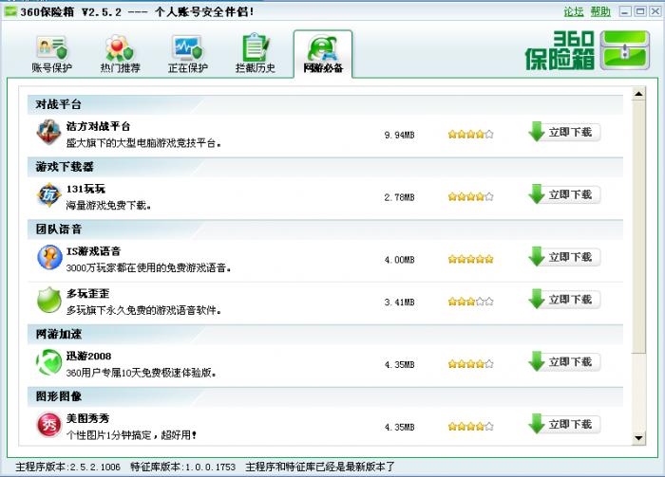This screenshot has height=477, width=665.
Task: Click the 2.78MB file size
Action: (x=399, y=197)
